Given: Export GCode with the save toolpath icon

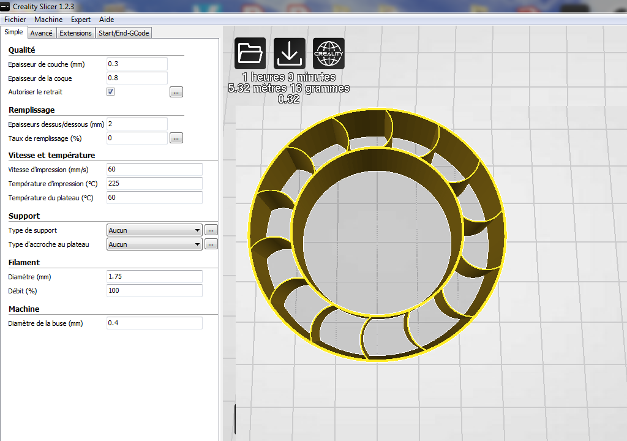Looking at the screenshot, I should [x=289, y=53].
